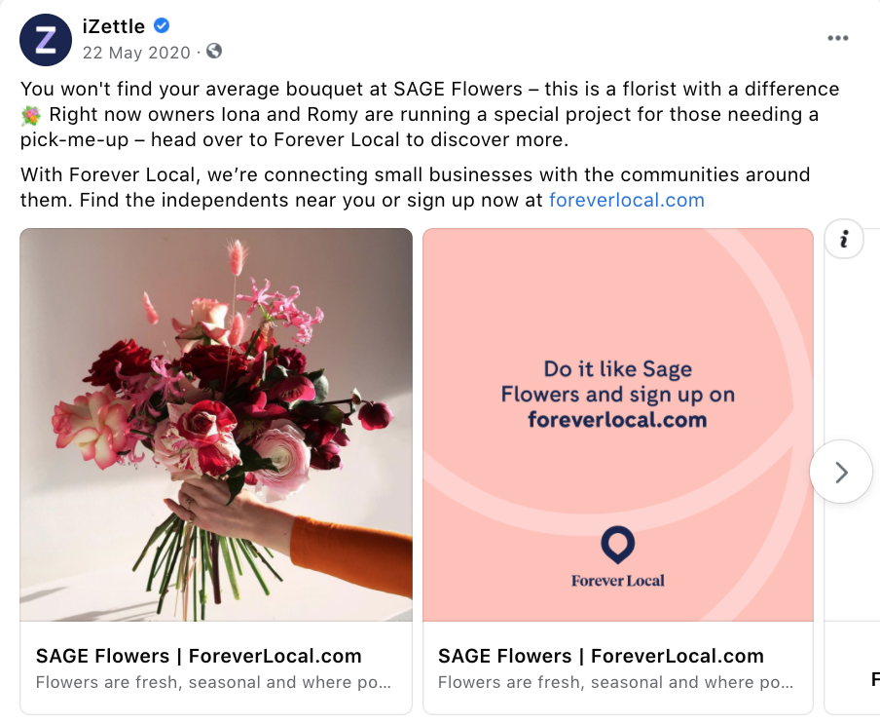Follow the foreverlocal.com link in post
The image size is (880, 723).
coord(626,201)
